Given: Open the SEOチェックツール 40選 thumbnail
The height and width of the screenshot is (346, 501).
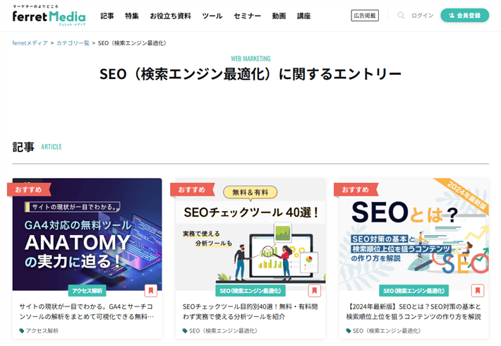Looking at the screenshot, I should pos(250,234).
